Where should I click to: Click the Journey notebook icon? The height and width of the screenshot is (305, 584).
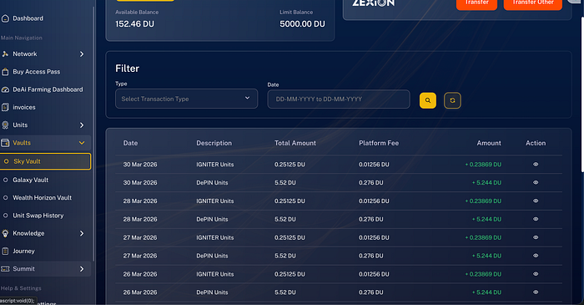click(x=5, y=251)
